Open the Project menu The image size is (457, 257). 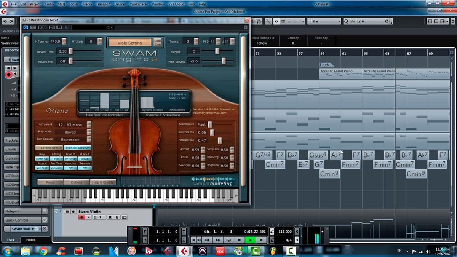[35, 4]
